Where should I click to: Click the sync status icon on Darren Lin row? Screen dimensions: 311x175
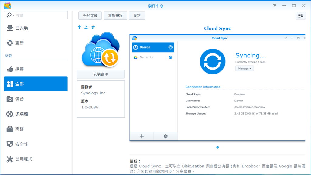pyautogui.click(x=170, y=57)
